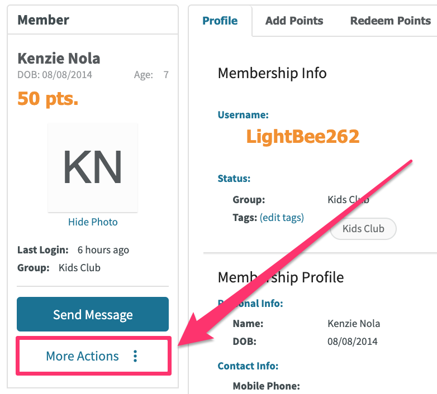Open the Redeem Points tab
This screenshot has width=437, height=394.
(390, 21)
